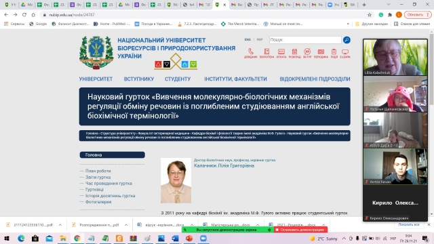
Task: Select Lilia Kalachniuk video tile
Action: [x=395, y=57]
